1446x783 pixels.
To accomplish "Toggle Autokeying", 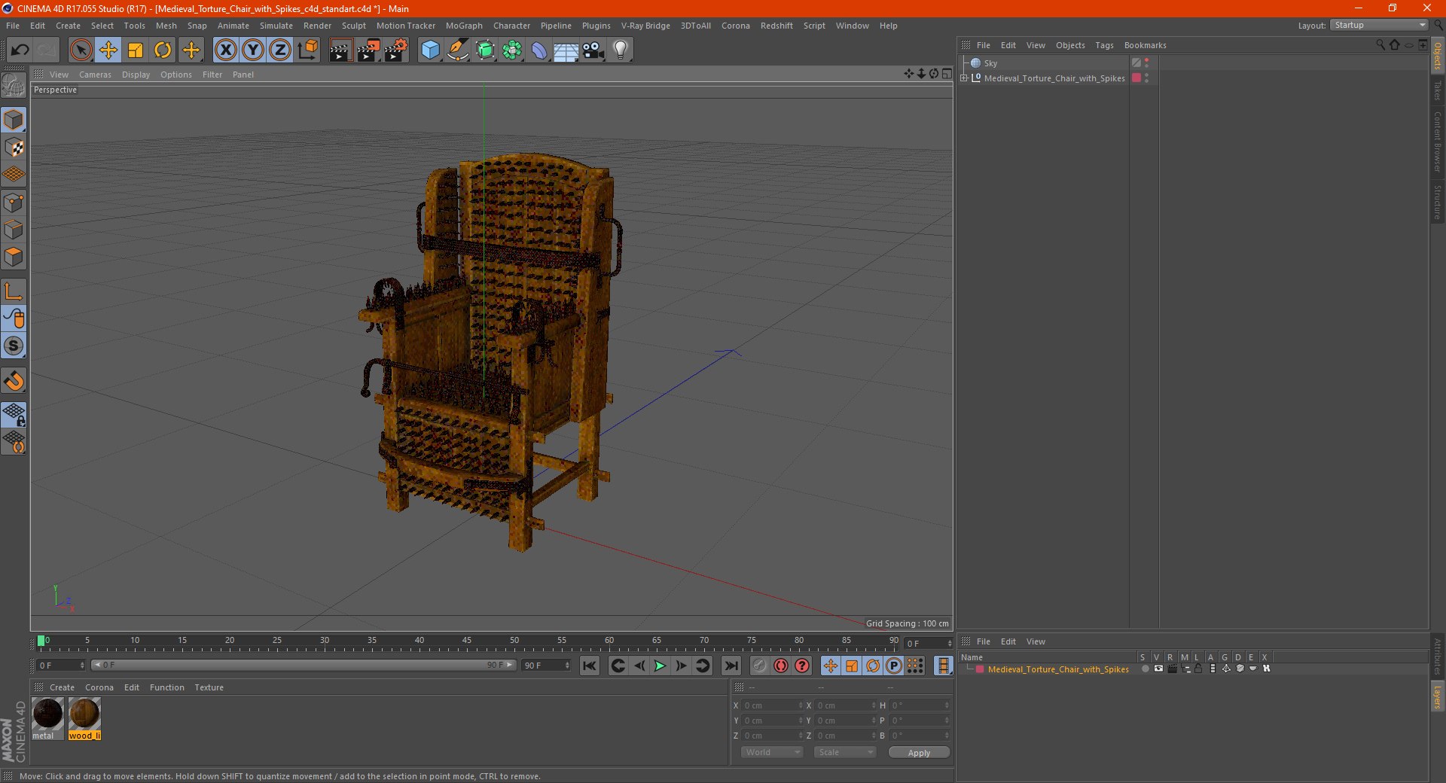I will point(781,666).
